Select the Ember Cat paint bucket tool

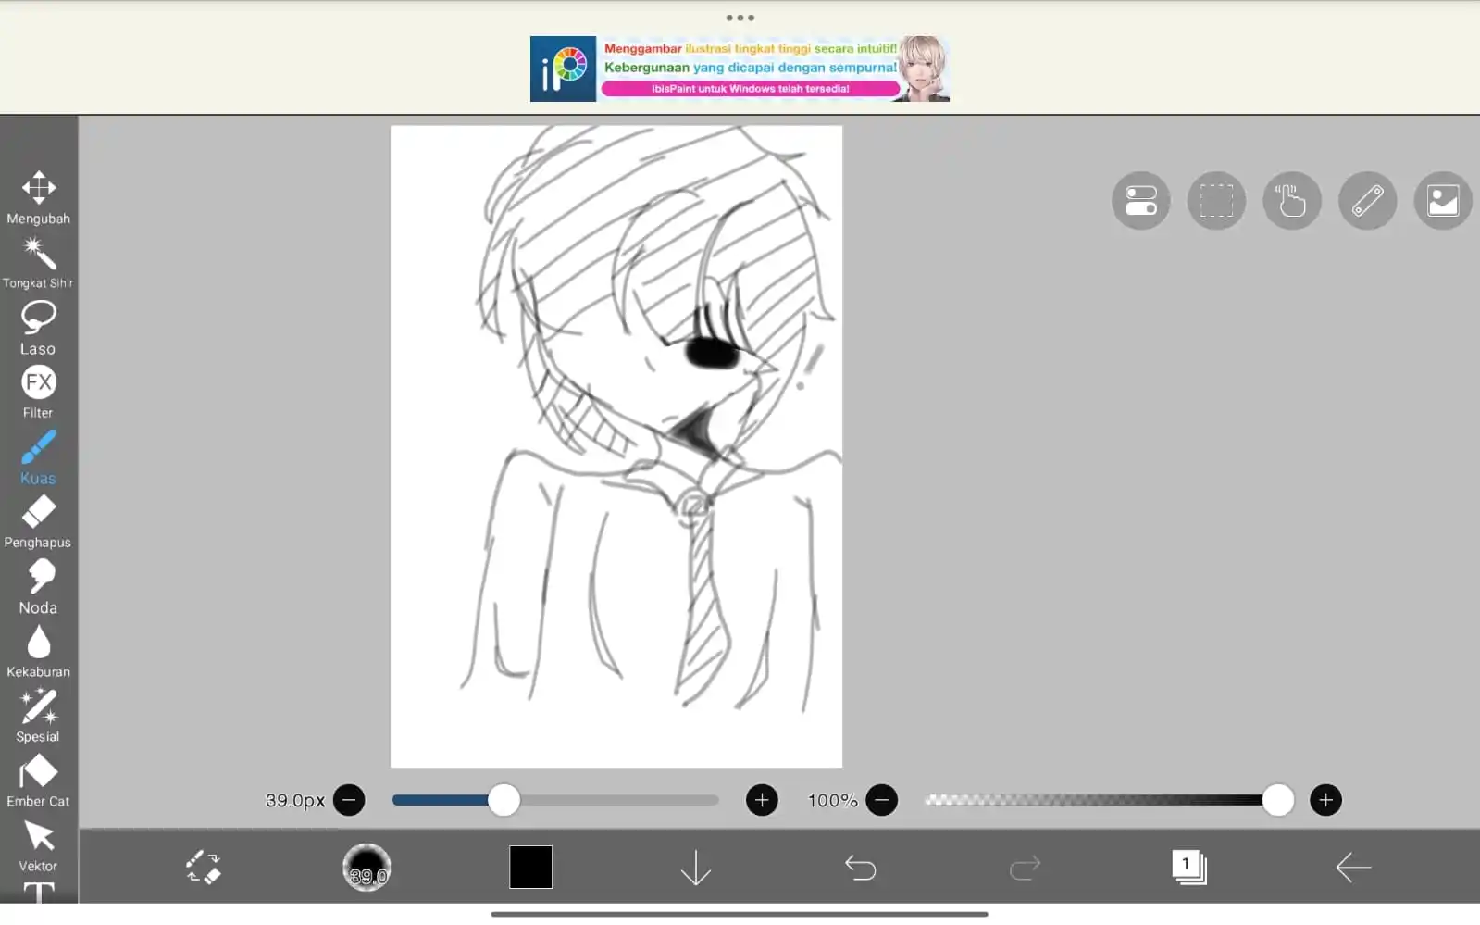coord(38,781)
